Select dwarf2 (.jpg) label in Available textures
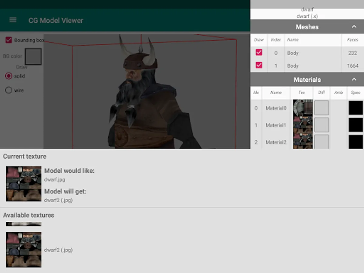Viewport: 364px width, 273px height. coord(59,250)
